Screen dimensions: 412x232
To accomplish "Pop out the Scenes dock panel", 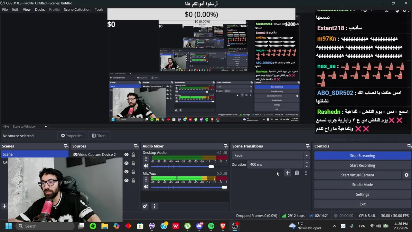I will [x=66, y=146].
